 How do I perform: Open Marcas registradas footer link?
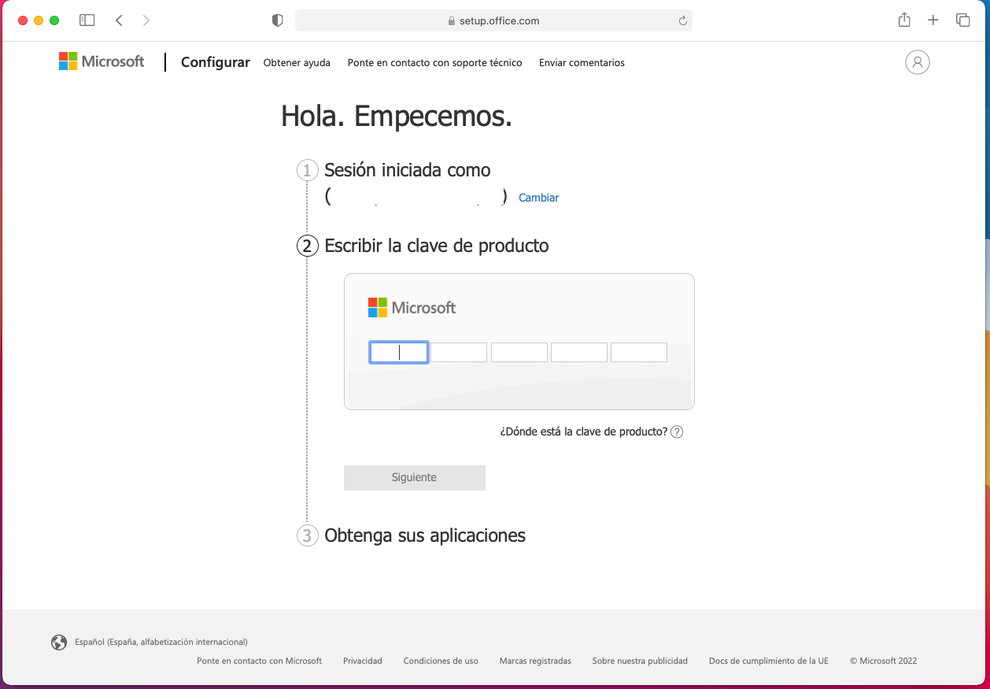point(535,661)
